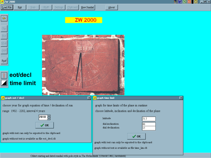Viewport: 211px width, 158px height.
Task: Click the Load File button
Action: [7, 7]
